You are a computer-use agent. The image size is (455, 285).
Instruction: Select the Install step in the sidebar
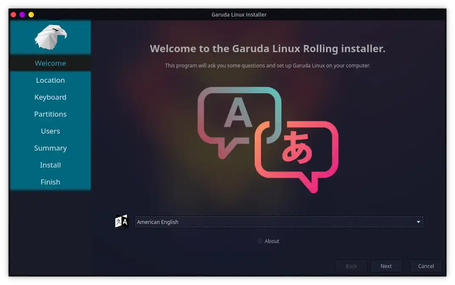tap(51, 165)
